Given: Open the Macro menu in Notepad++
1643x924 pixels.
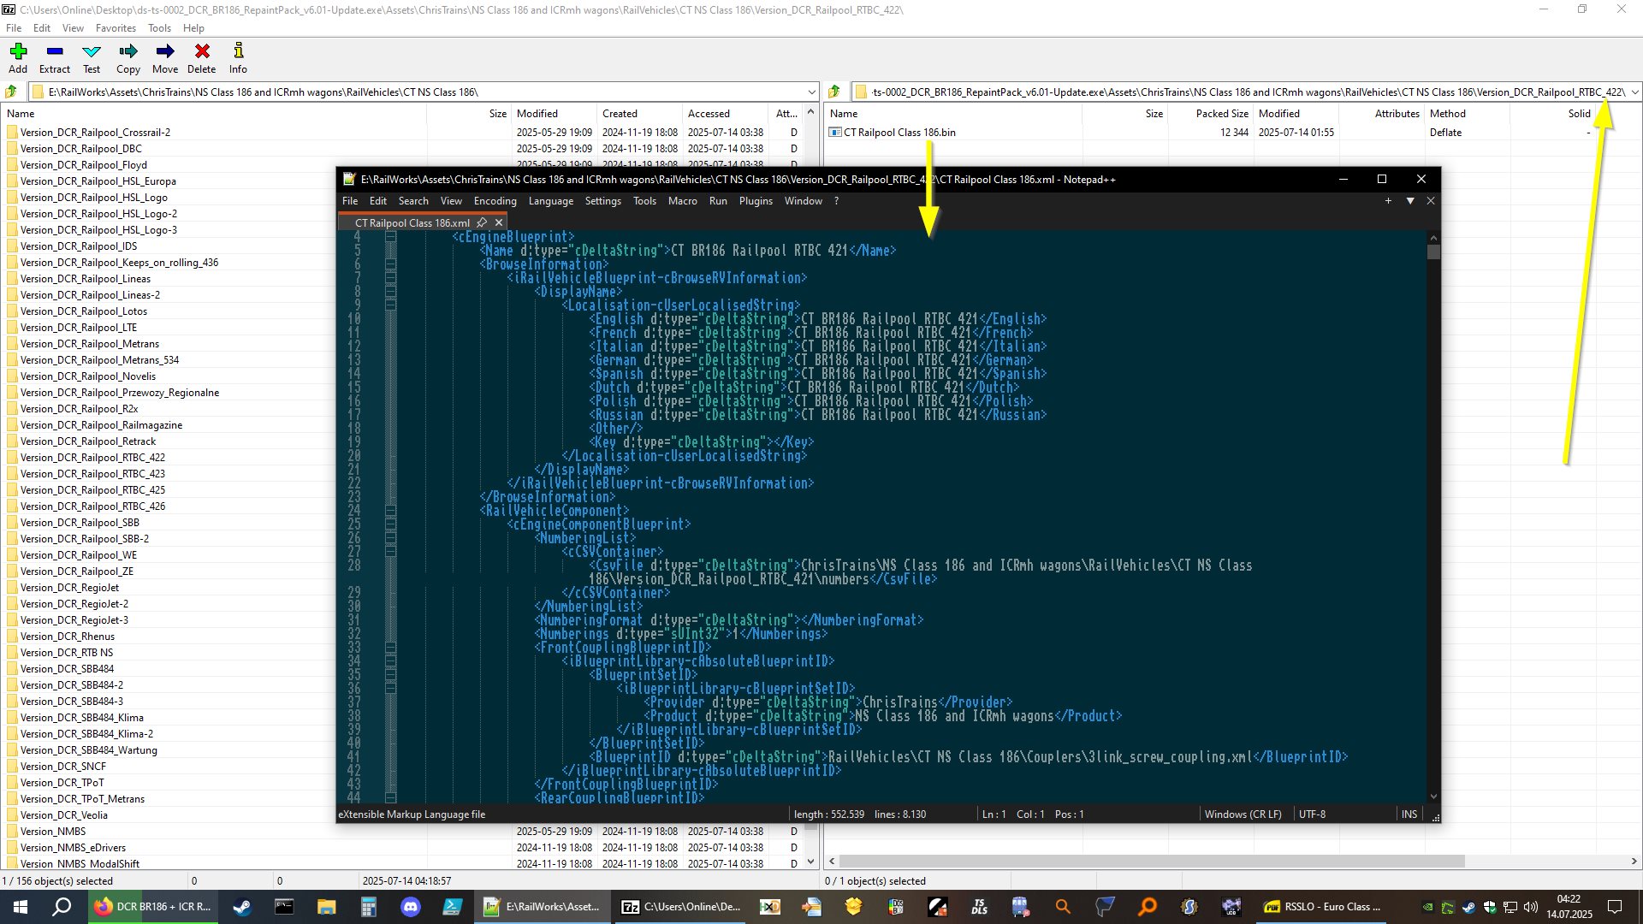Looking at the screenshot, I should 682,201.
